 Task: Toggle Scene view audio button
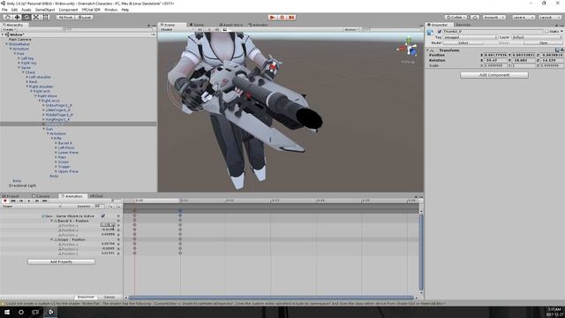click(x=216, y=29)
